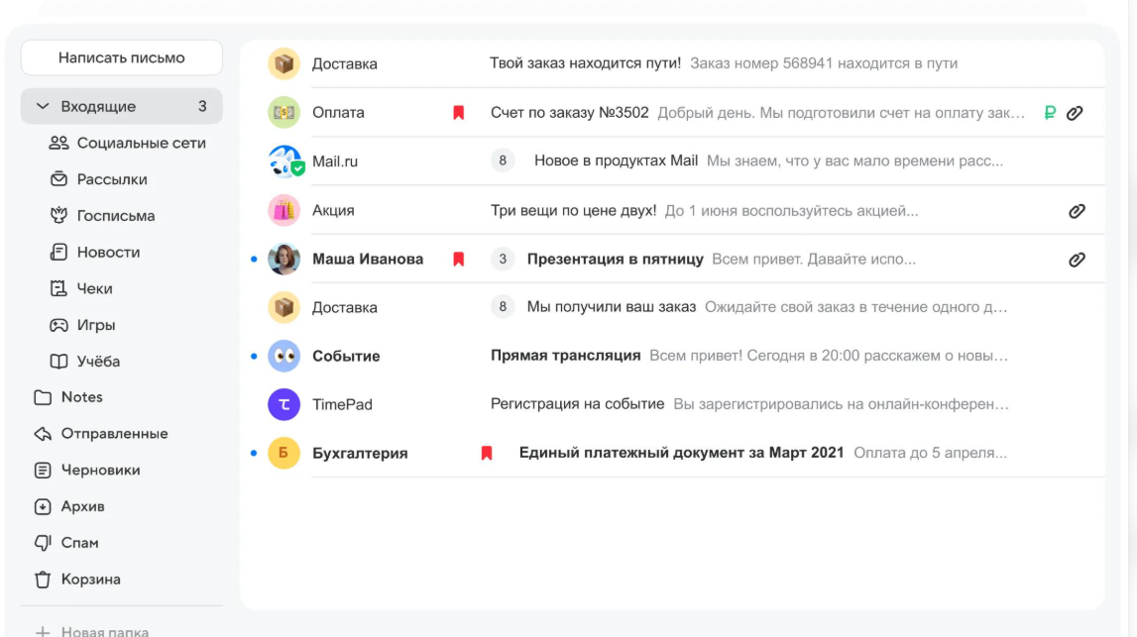
Task: Open email 'Твой заказ находится пути!'
Action: [585, 63]
